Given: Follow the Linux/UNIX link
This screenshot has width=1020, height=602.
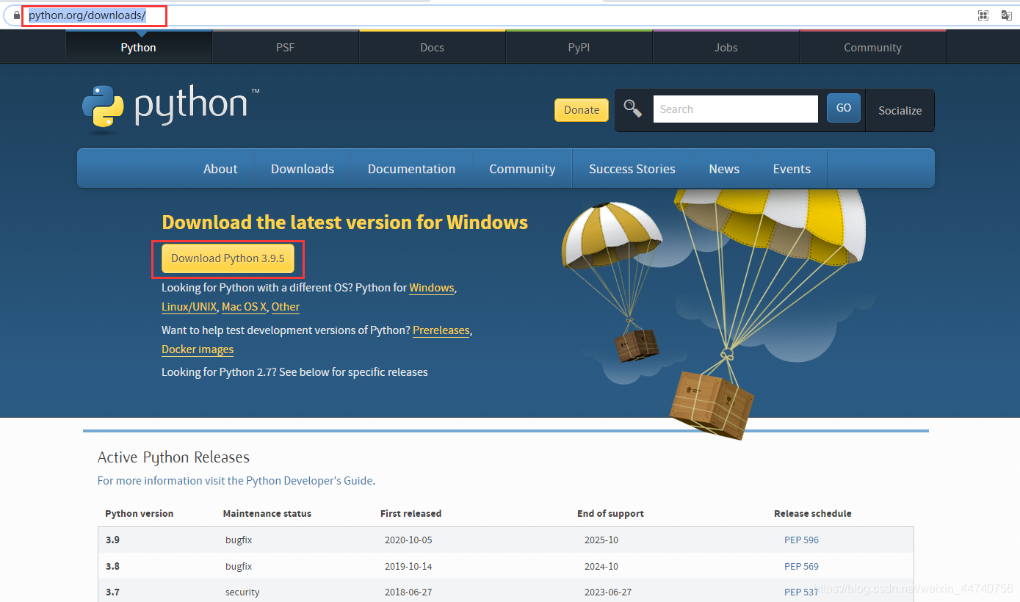Looking at the screenshot, I should (x=189, y=307).
